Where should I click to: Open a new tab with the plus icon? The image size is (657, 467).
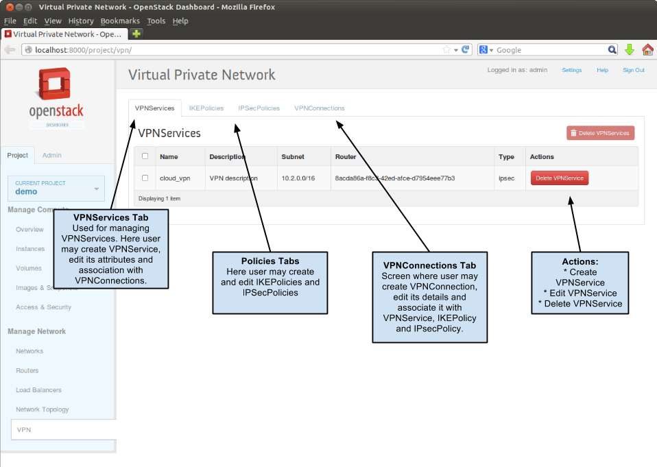click(x=135, y=33)
